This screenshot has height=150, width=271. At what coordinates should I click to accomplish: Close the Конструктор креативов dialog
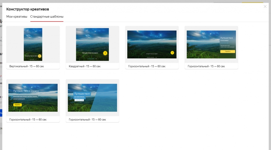tap(265, 6)
